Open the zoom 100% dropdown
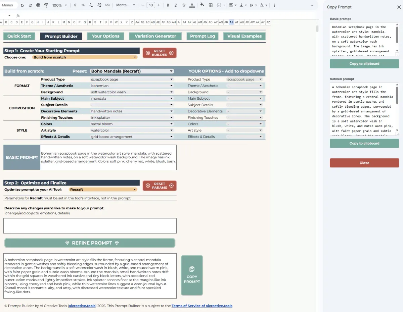The width and height of the screenshot is (403, 312). pyautogui.click(x=59, y=5)
